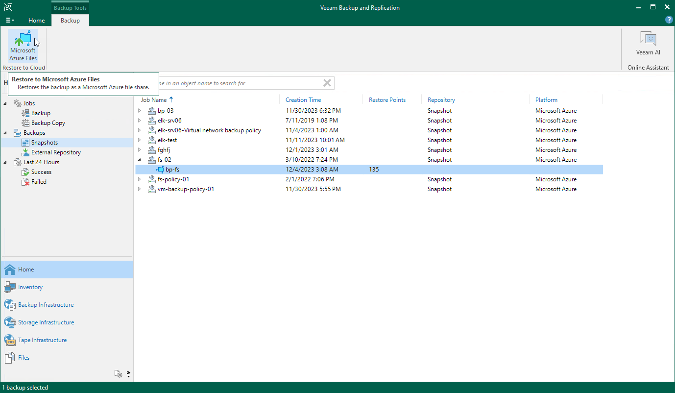This screenshot has height=393, width=675.
Task: Click the Microsoft Azure Files restore icon
Action: (23, 38)
